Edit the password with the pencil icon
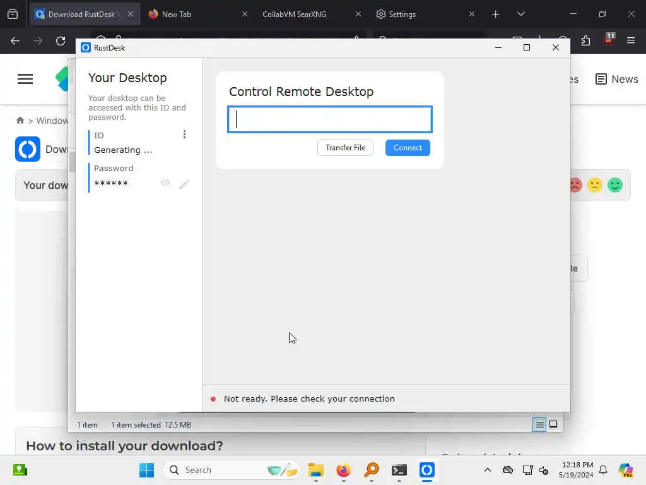 [184, 184]
